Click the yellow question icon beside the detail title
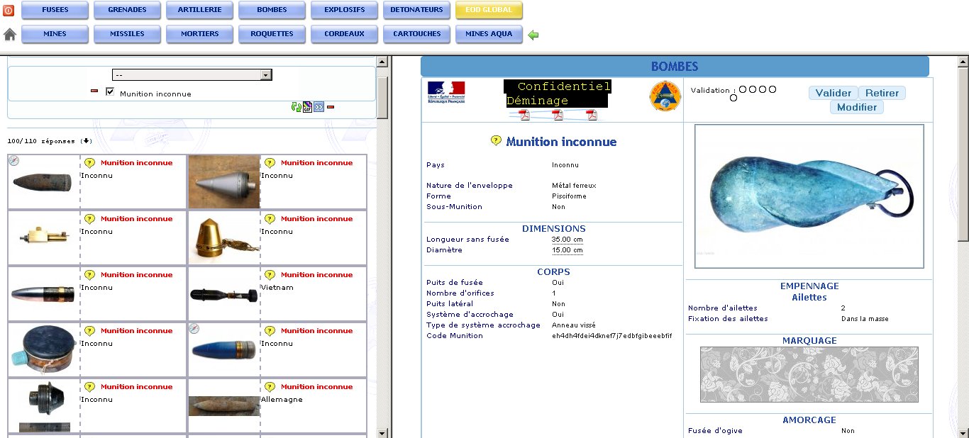The width and height of the screenshot is (969, 438). (x=497, y=141)
